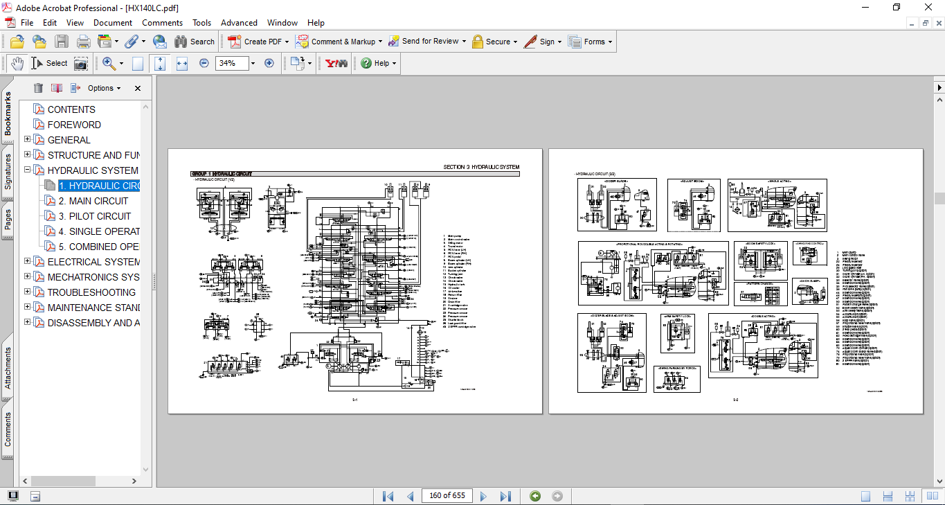Click the Fit Width icon
The image size is (945, 505).
pos(182,63)
